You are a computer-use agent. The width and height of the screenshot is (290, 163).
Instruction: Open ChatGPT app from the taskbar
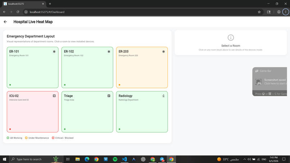coord(143,159)
